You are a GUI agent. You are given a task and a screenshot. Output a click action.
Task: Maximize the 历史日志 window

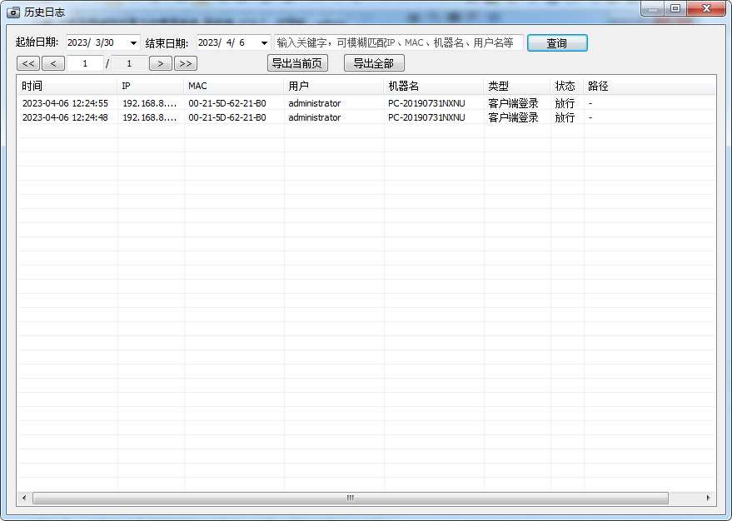pos(675,8)
